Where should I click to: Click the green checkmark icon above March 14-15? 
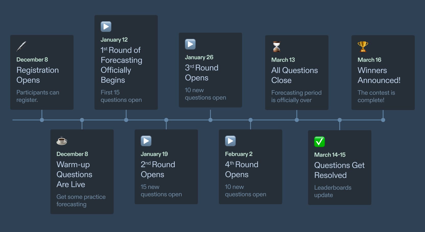pyautogui.click(x=320, y=142)
